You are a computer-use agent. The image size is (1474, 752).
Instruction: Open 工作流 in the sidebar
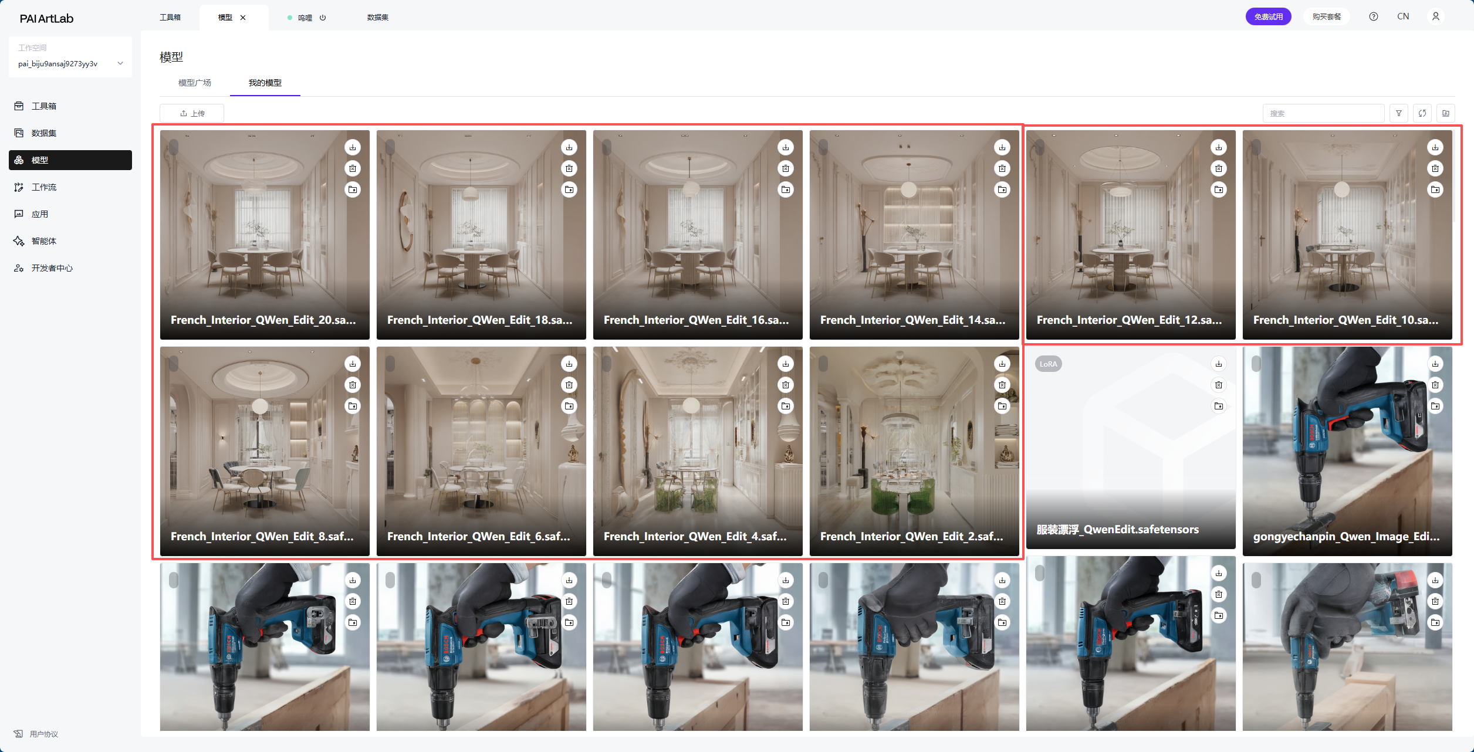pos(44,187)
